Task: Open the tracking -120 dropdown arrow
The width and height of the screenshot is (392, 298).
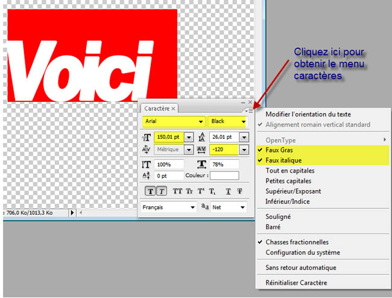Action: point(244,150)
